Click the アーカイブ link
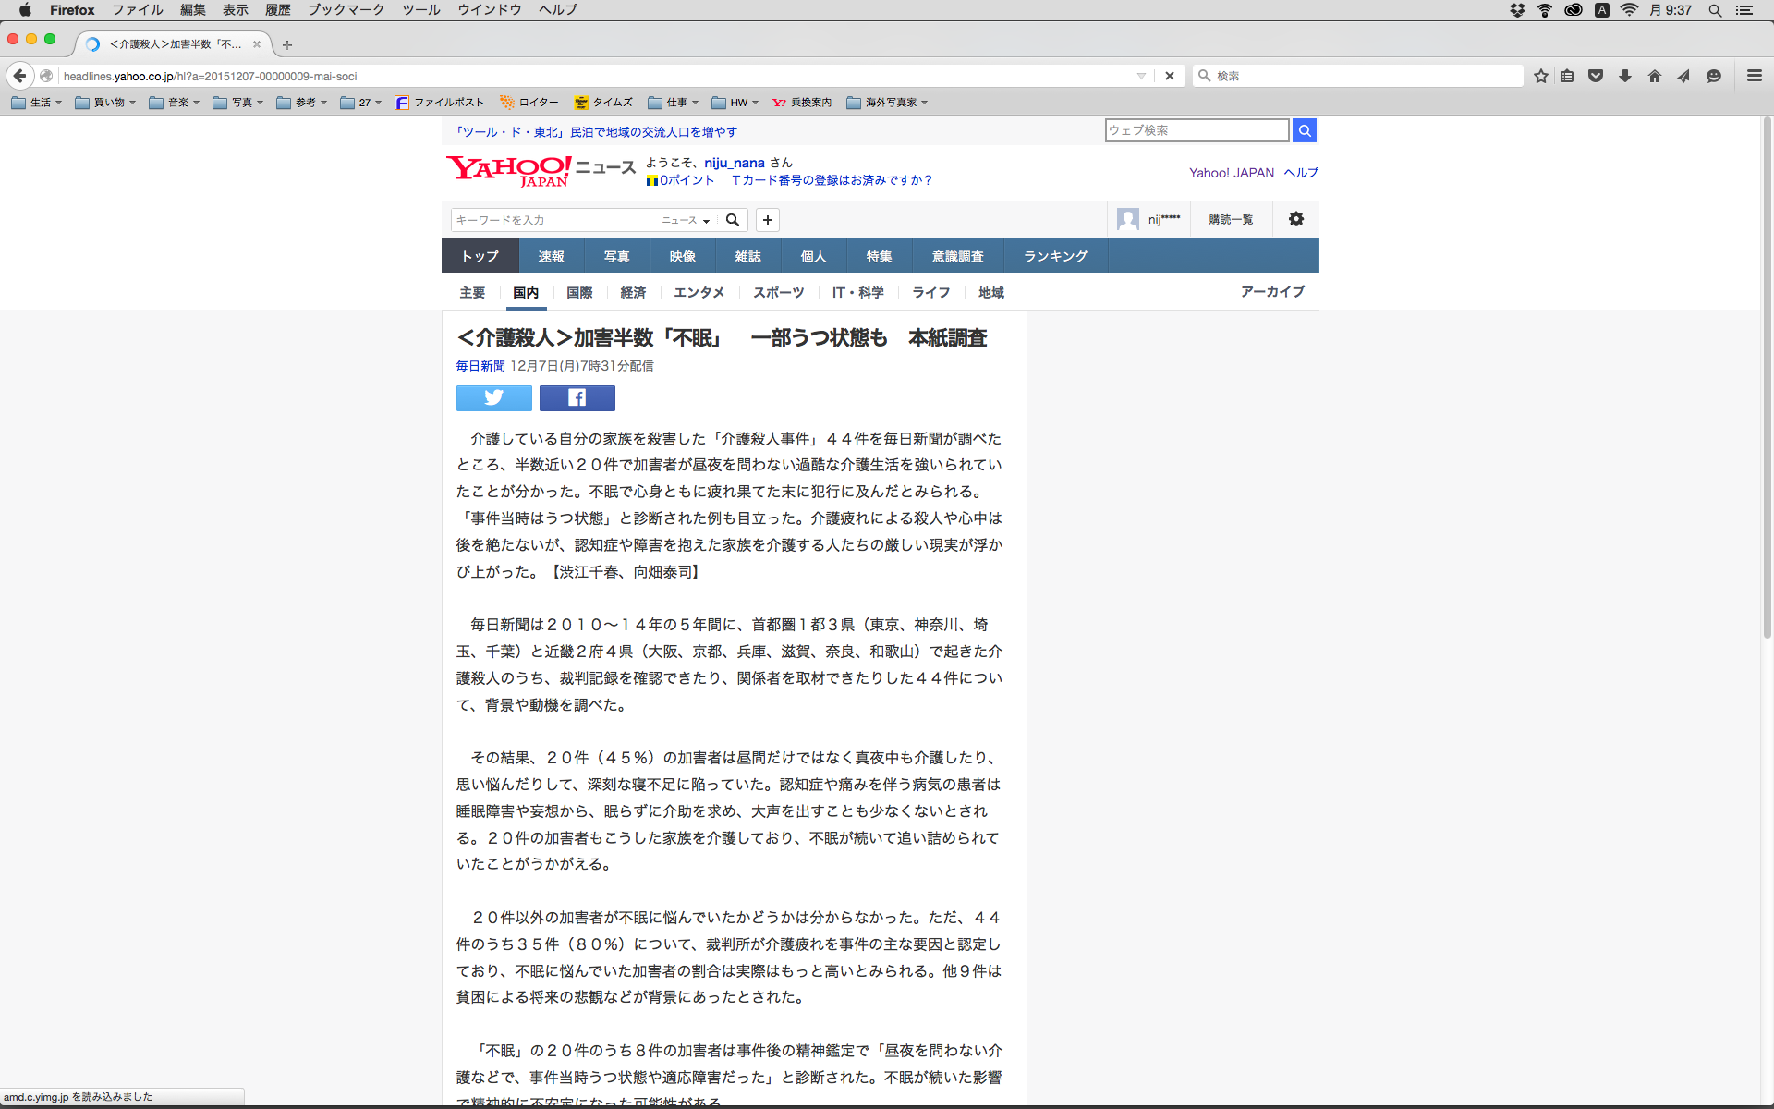1774x1109 pixels. [1272, 291]
